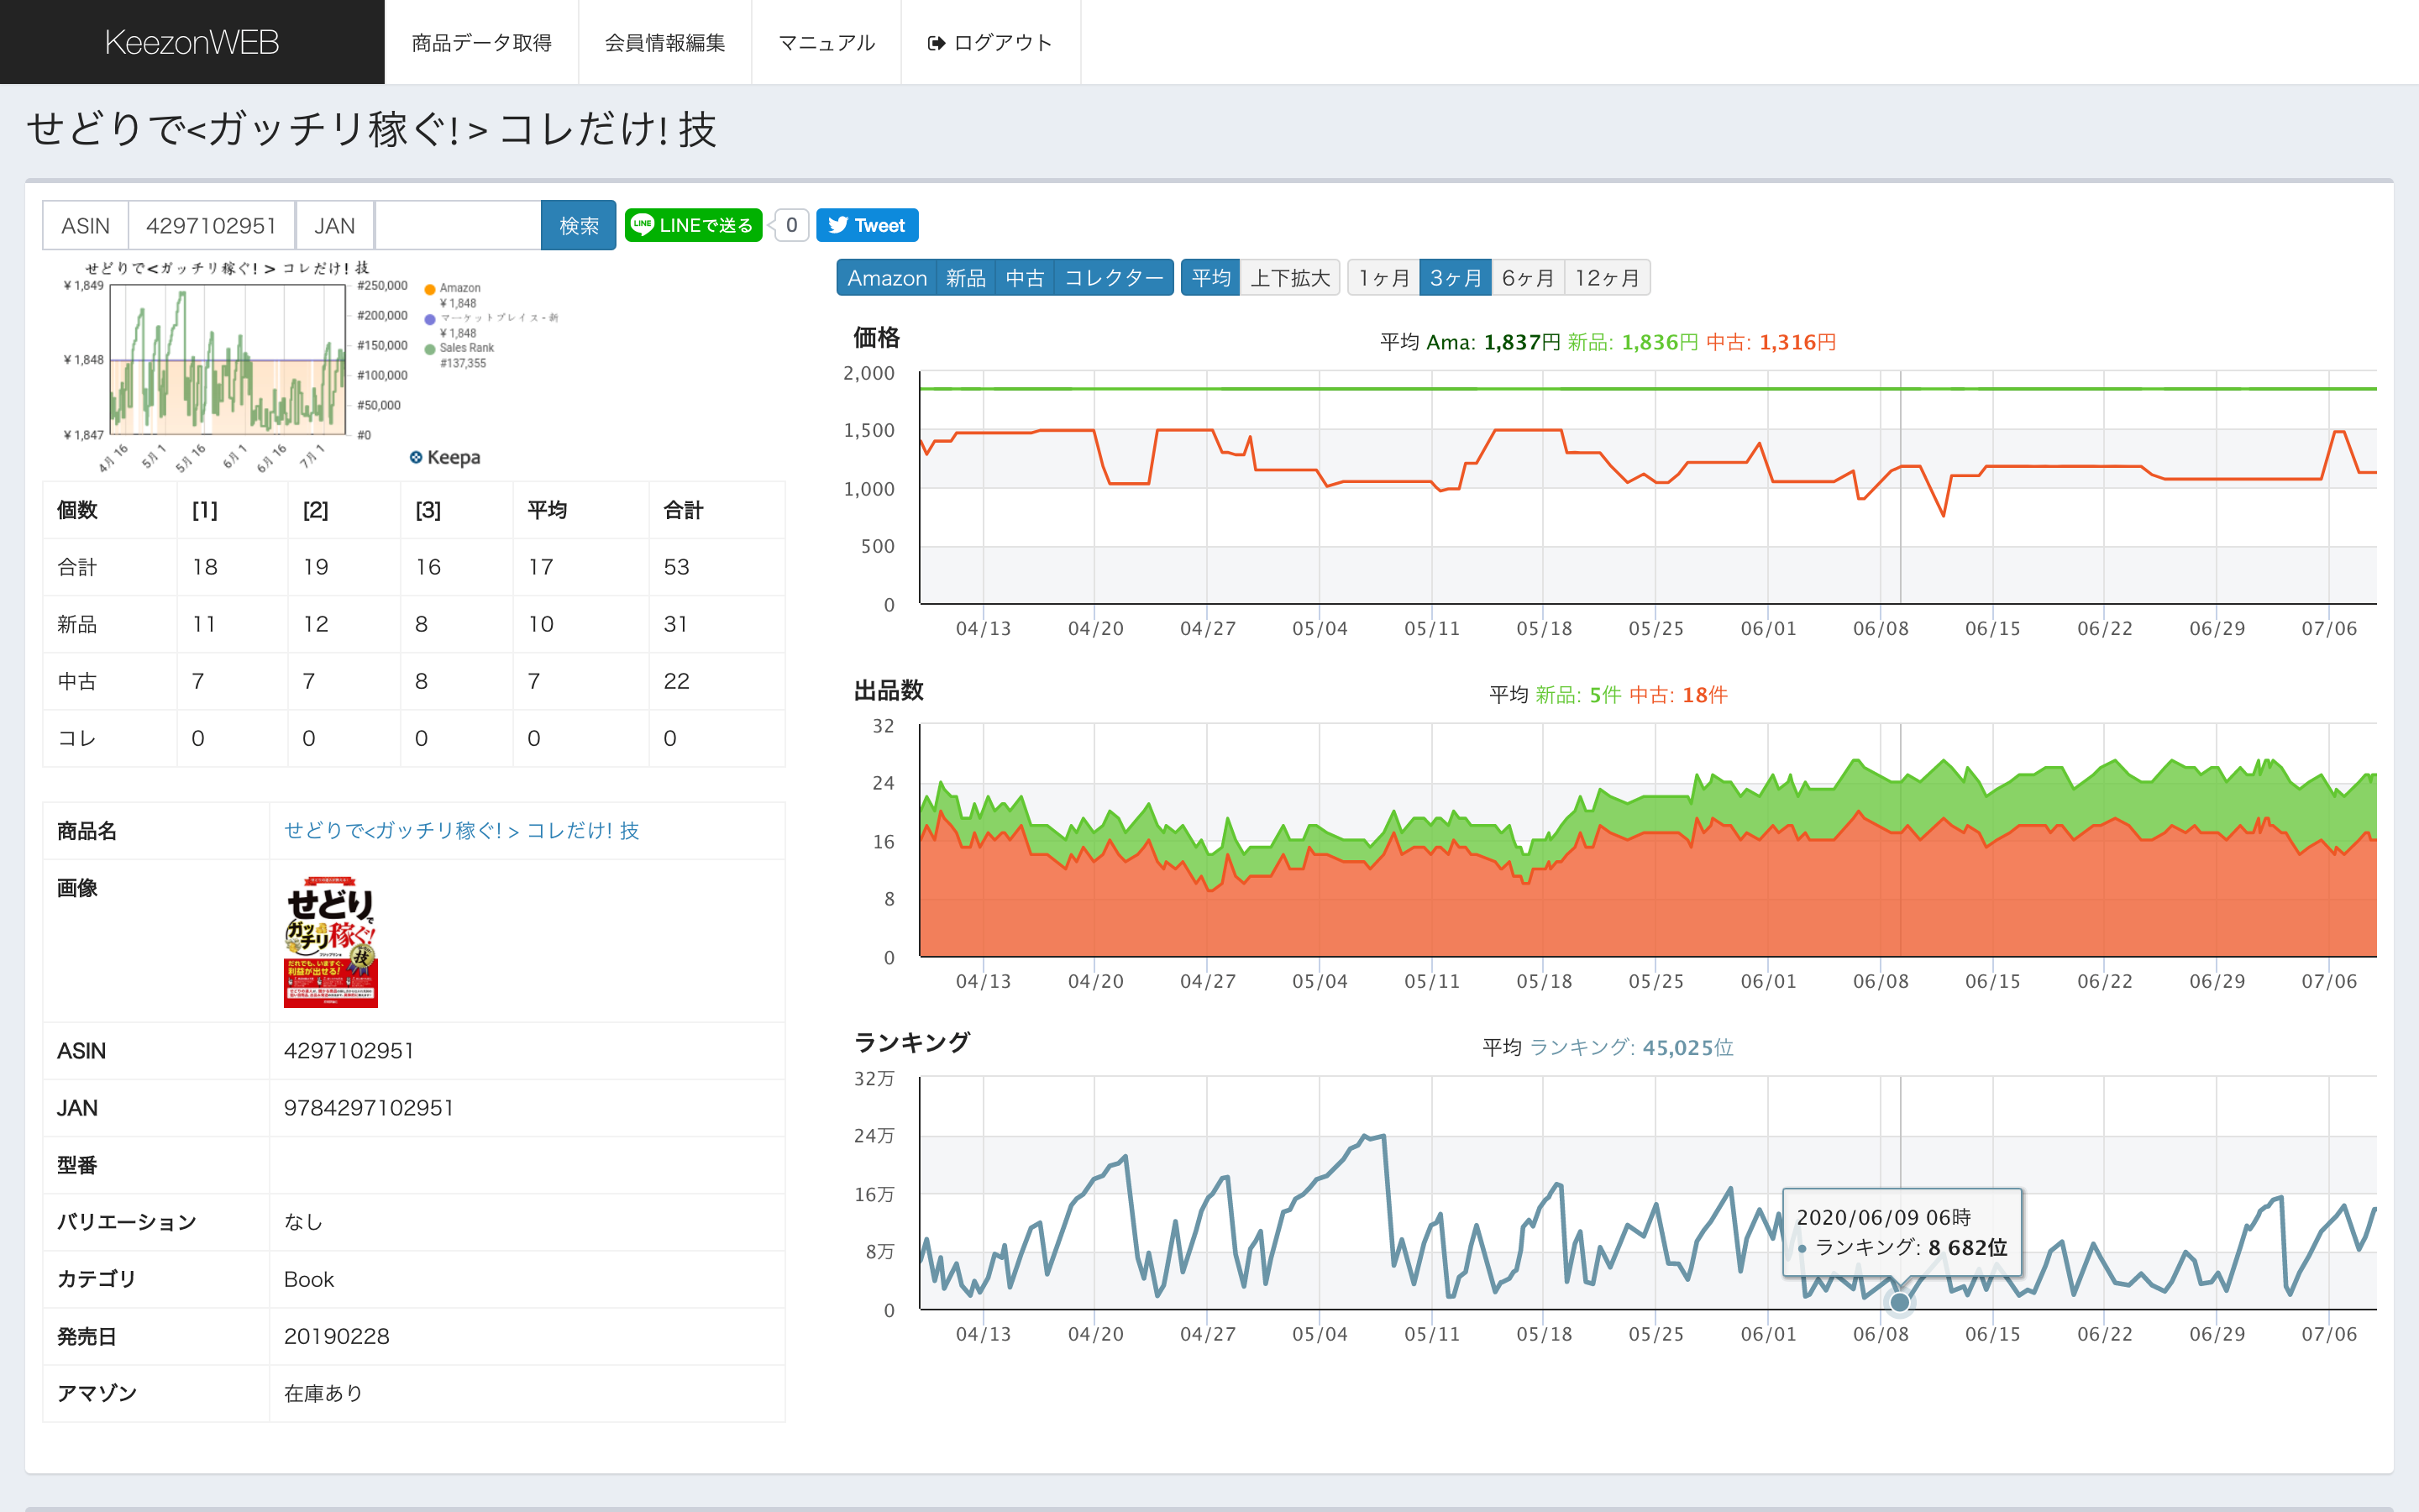The height and width of the screenshot is (1512, 2419).
Task: Click the JAN code input field
Action: 457,225
